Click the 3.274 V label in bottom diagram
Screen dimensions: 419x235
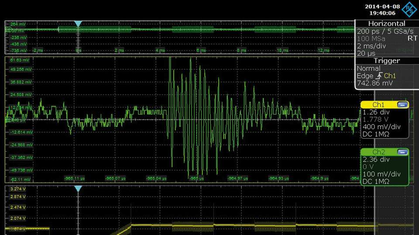18,189
